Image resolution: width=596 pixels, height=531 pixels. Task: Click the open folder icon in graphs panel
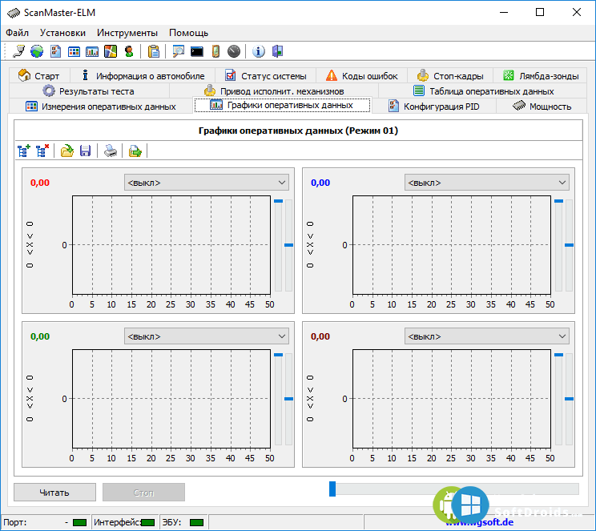click(x=67, y=151)
